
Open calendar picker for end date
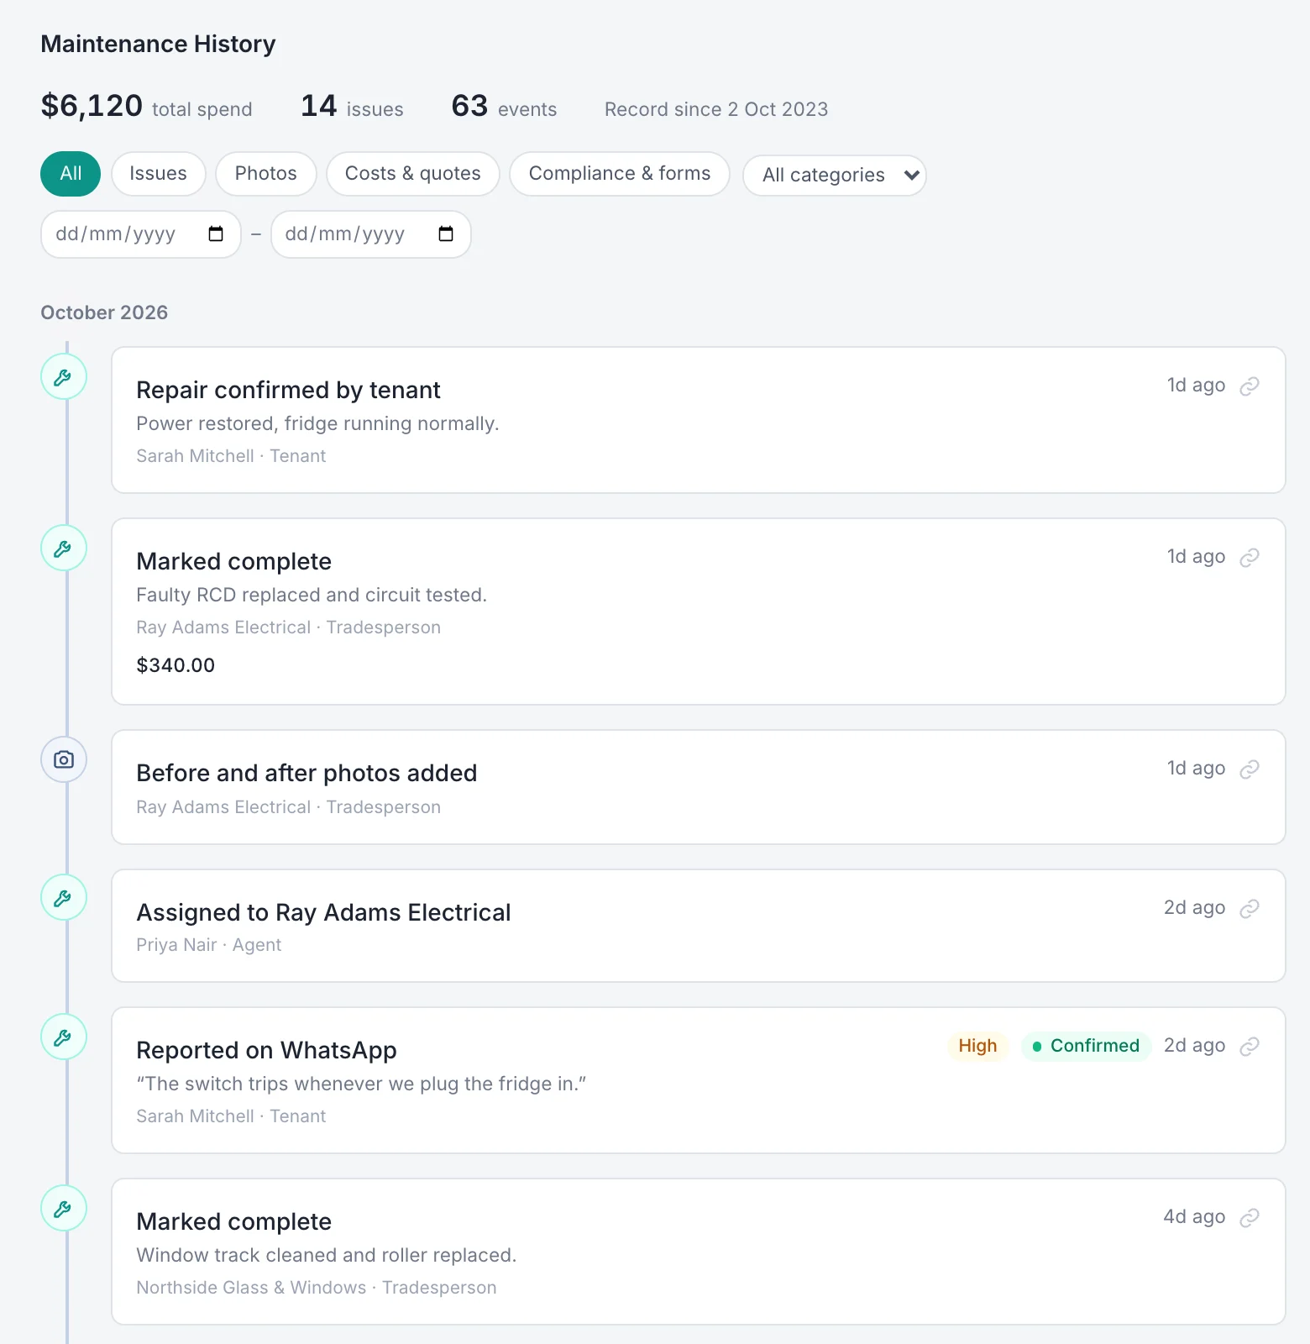point(446,234)
